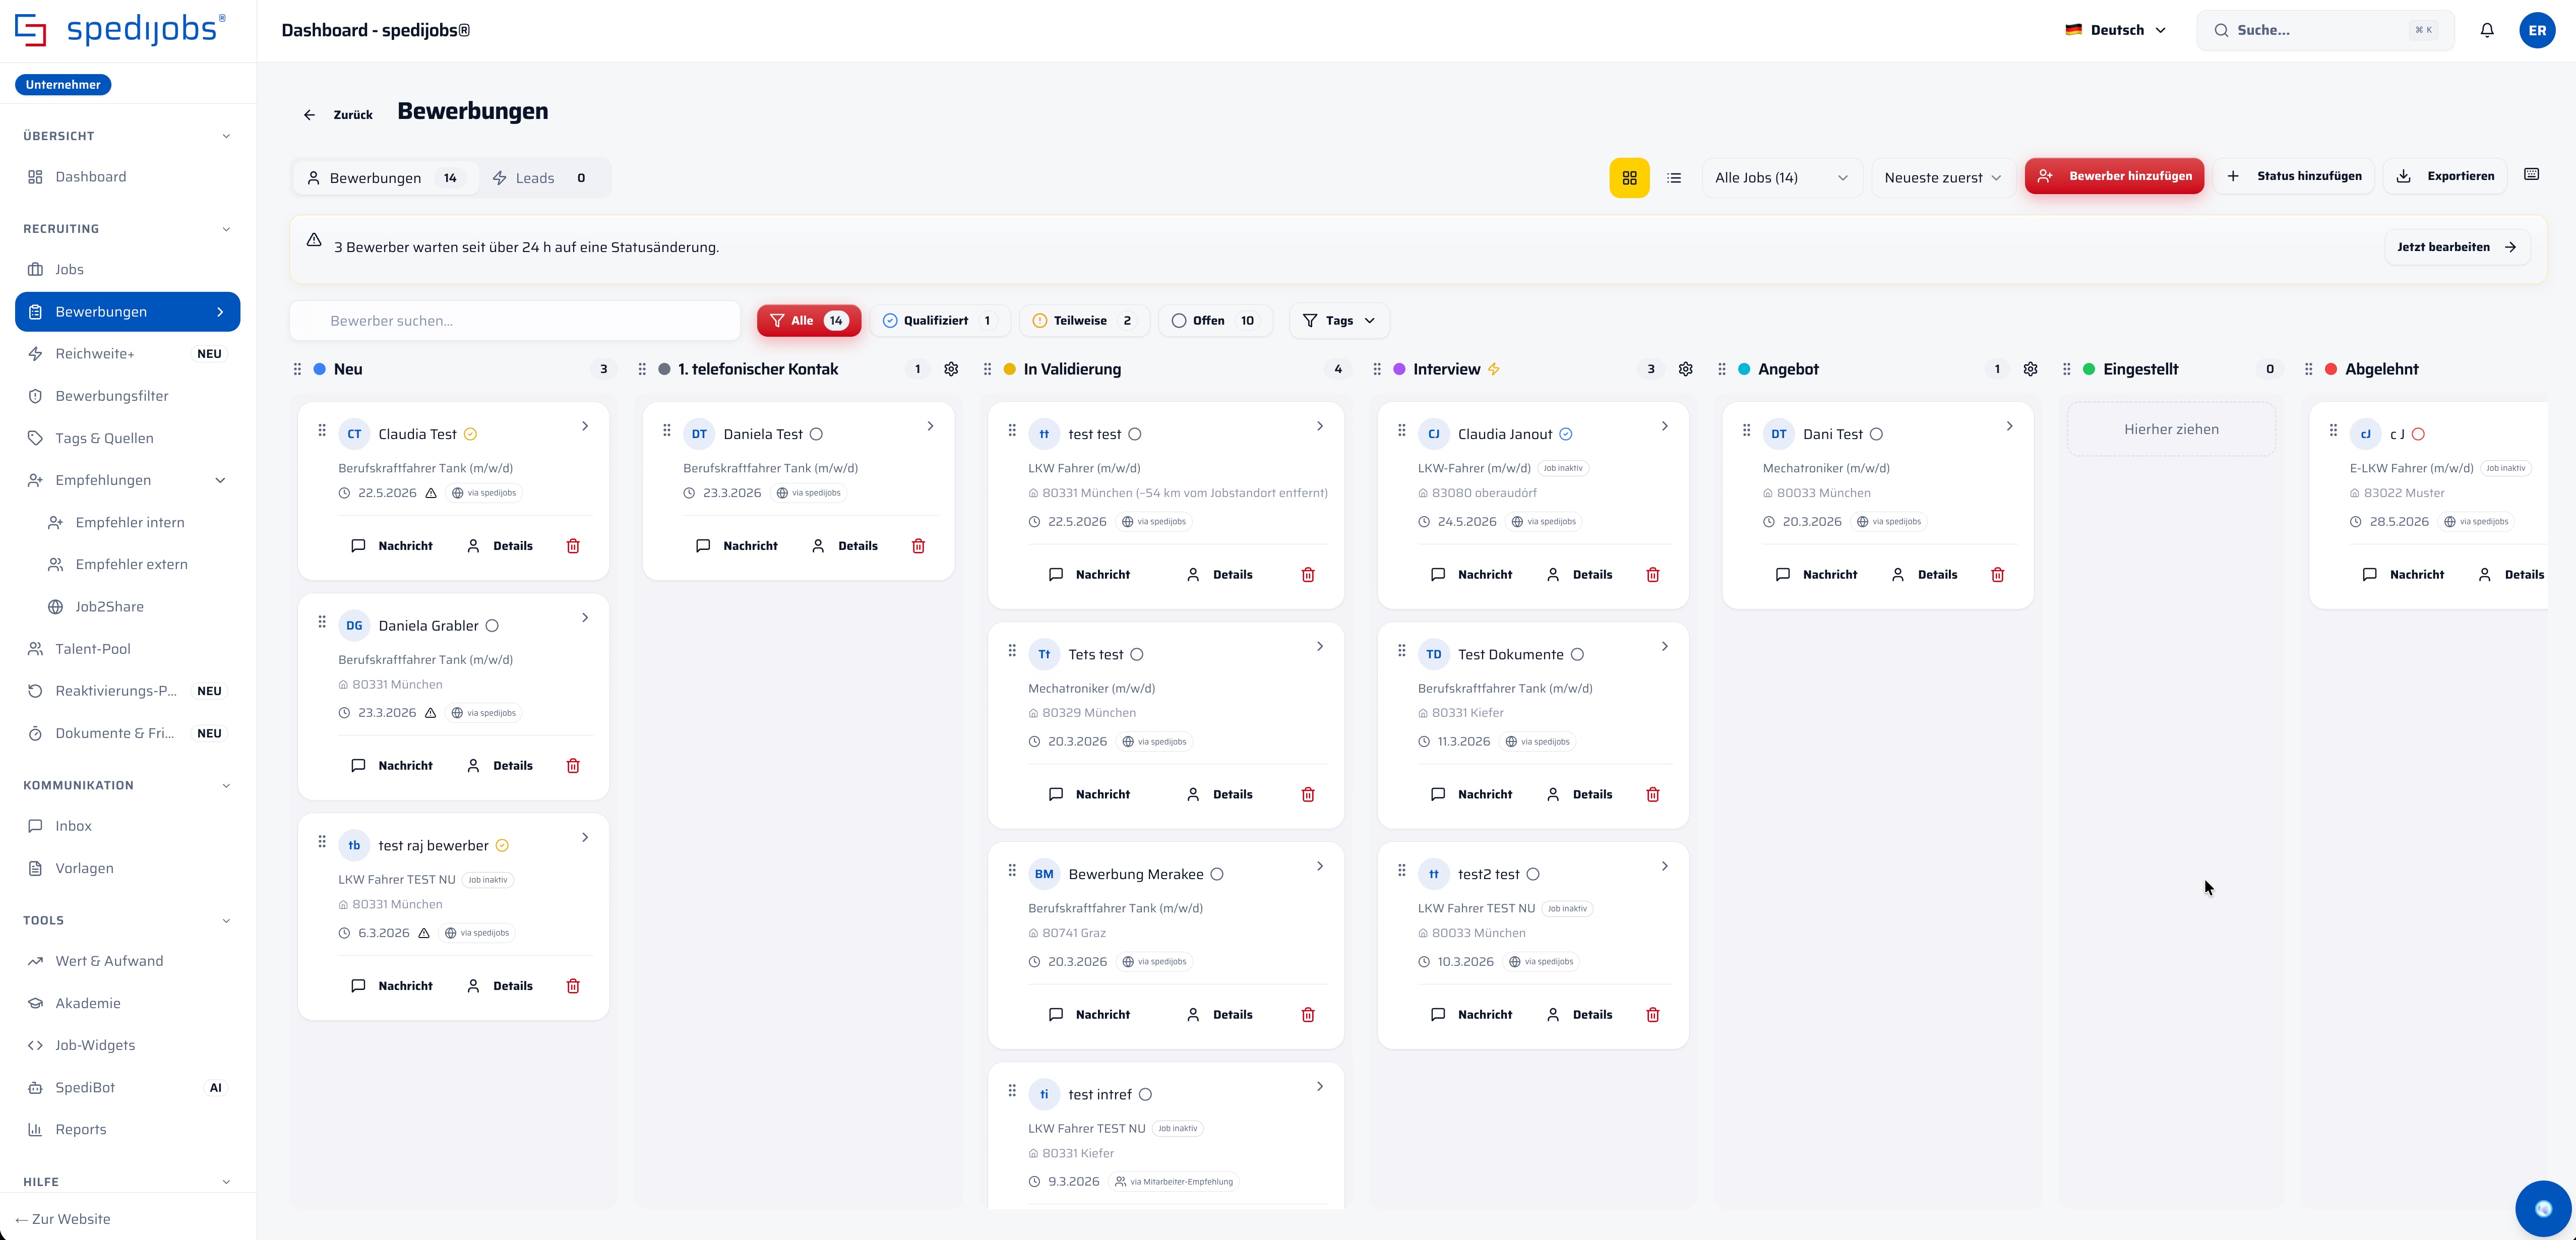Click Status hinzufügen button
The image size is (2576, 1240).
click(2293, 176)
